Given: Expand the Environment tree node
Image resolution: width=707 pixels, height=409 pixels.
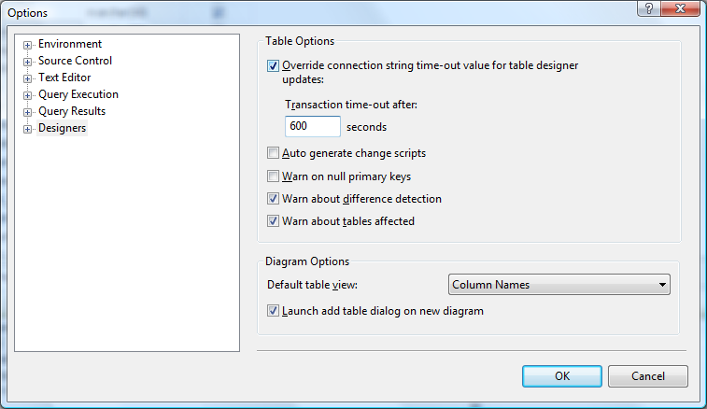Looking at the screenshot, I should coord(28,45).
